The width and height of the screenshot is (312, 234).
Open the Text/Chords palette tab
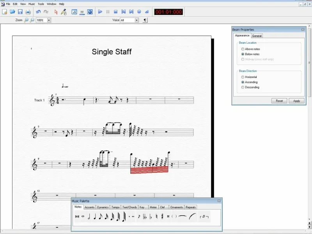coord(129,207)
